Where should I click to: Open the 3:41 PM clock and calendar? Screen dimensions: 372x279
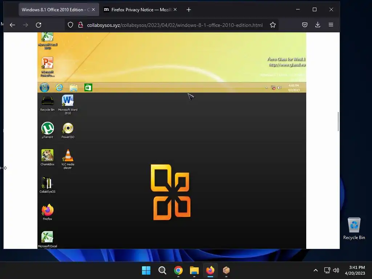355,270
